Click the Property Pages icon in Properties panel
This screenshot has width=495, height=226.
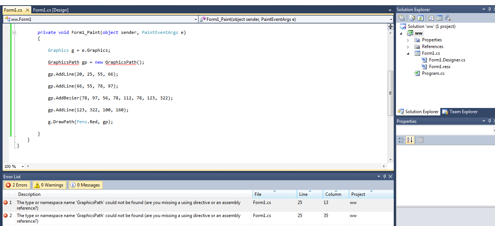[420, 140]
